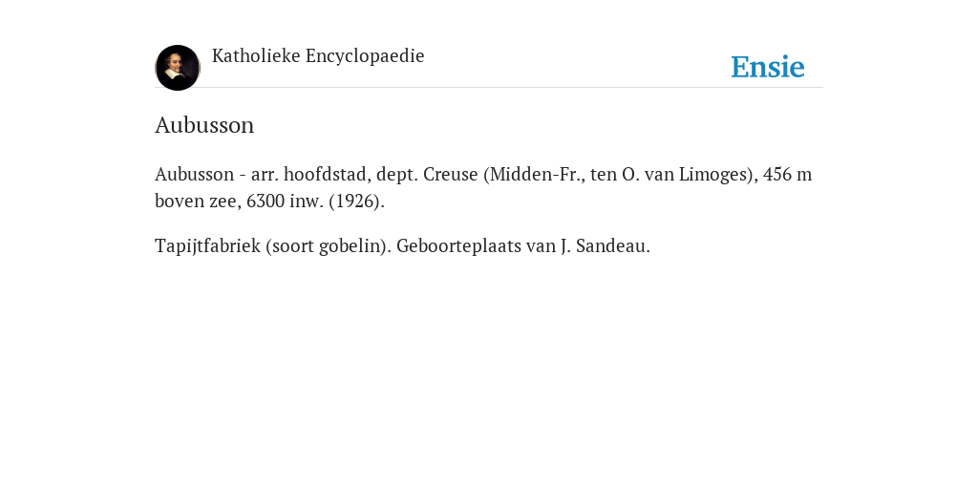Click the first word Aubusson in the paragraph
Screen dimensions: 978x489
(194, 174)
